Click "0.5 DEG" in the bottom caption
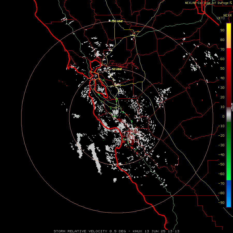Screen dimensions: 233x233 pyautogui.click(x=118, y=231)
